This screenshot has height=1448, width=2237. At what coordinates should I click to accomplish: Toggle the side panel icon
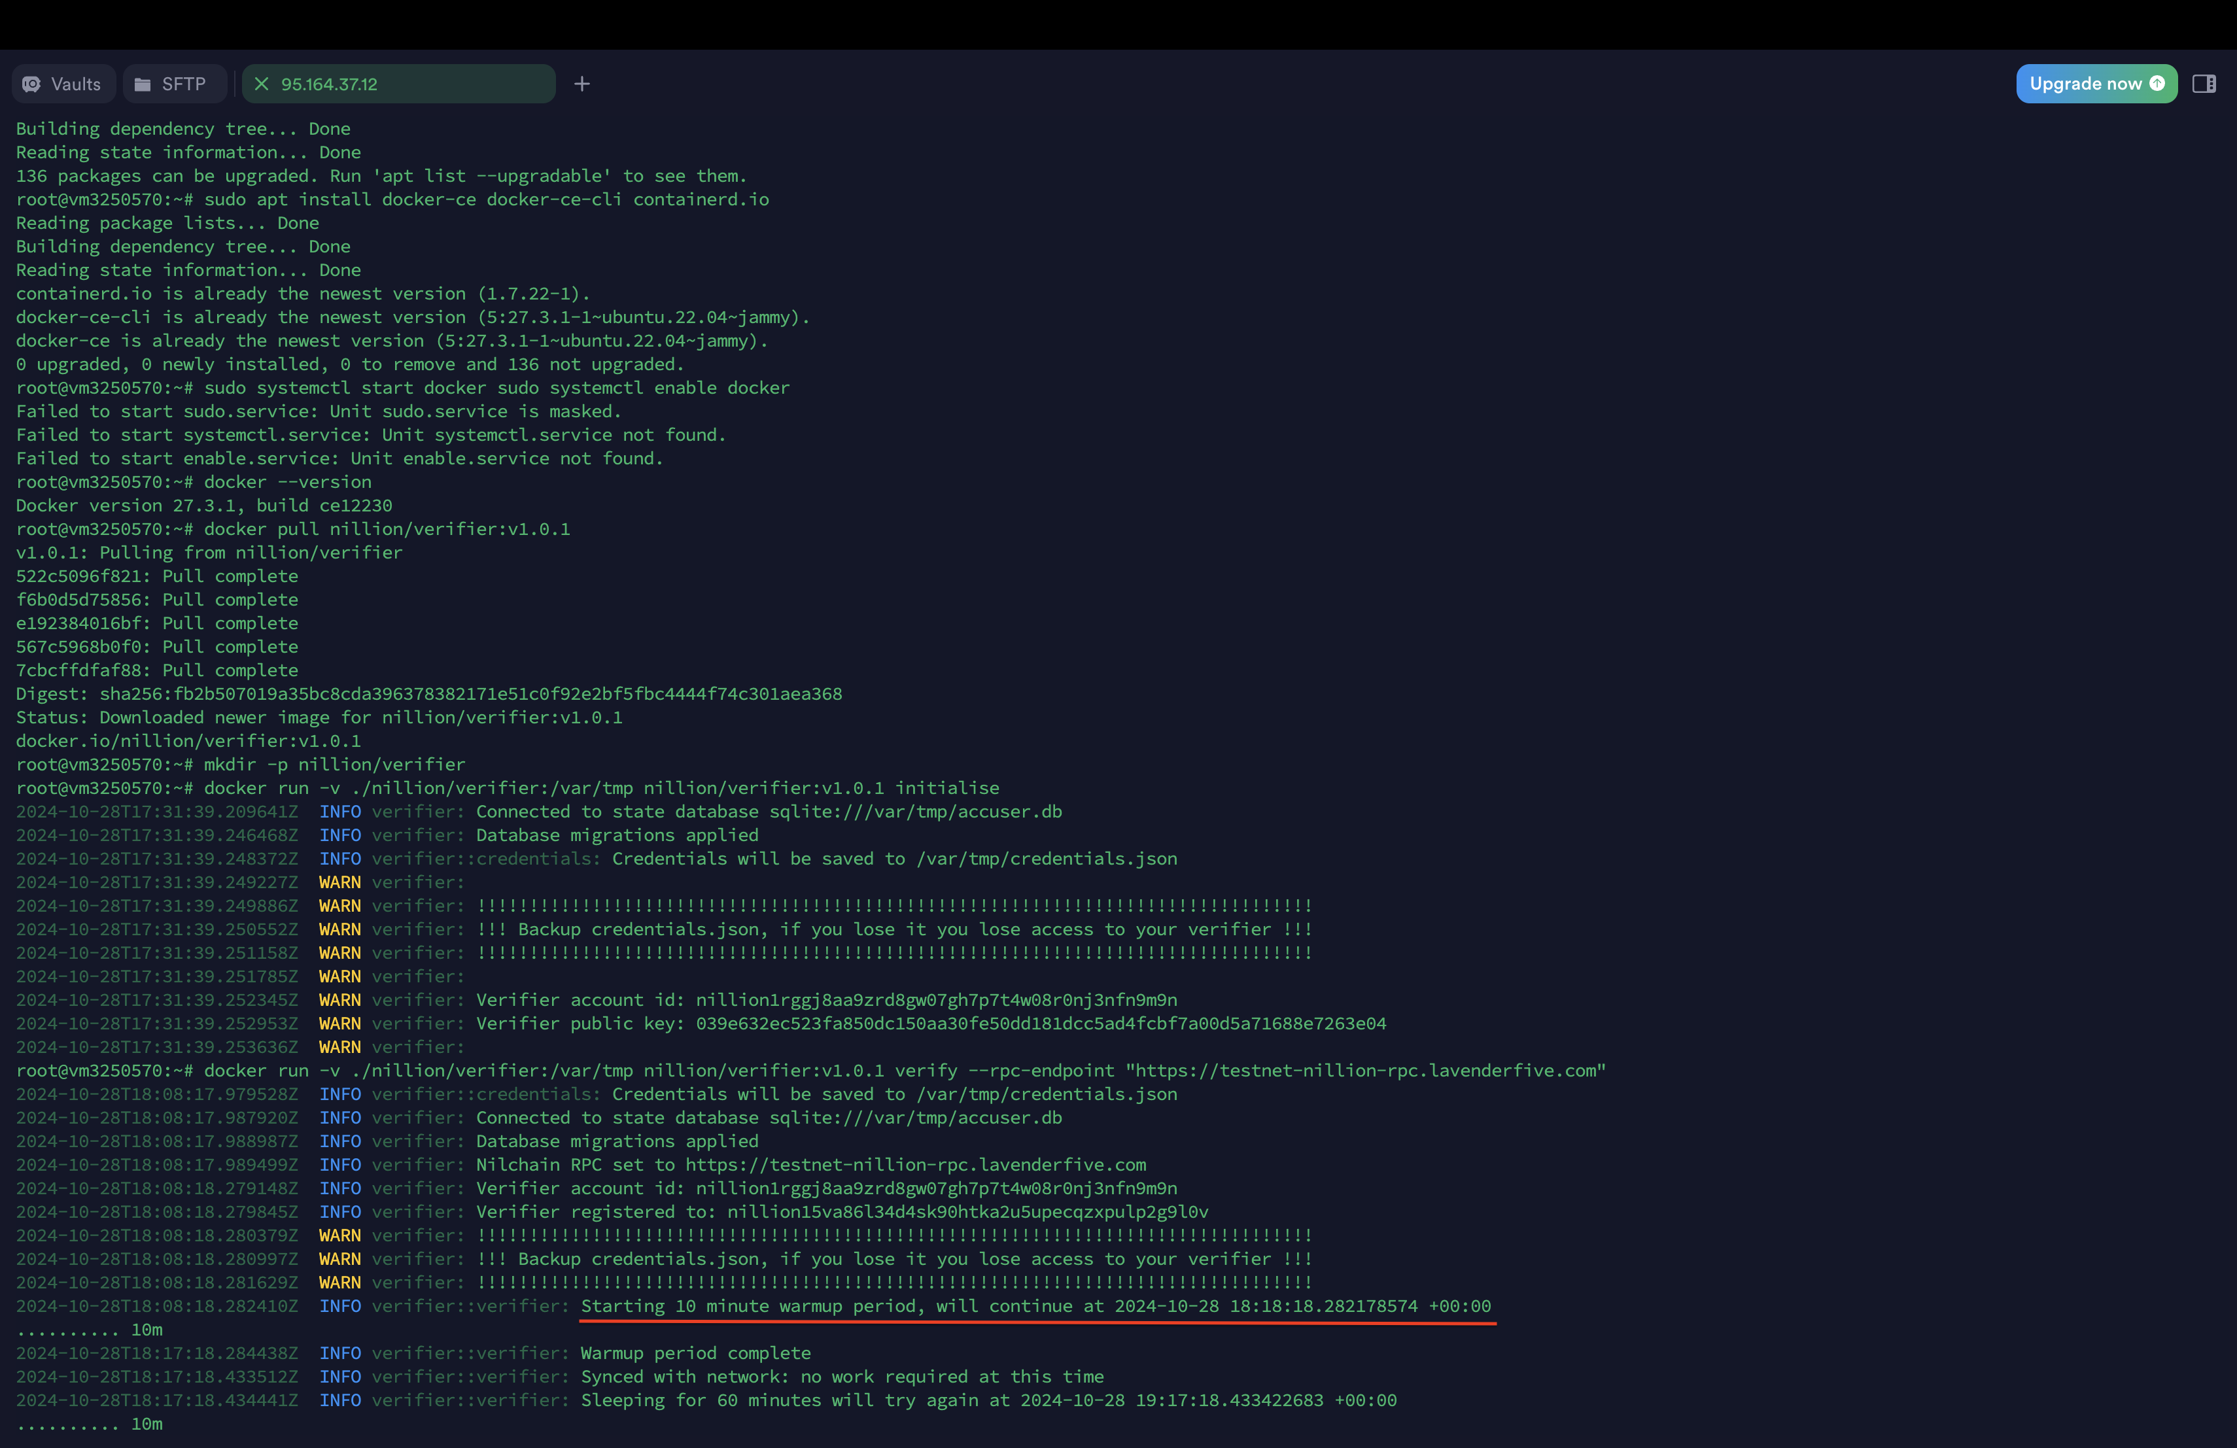2204,84
